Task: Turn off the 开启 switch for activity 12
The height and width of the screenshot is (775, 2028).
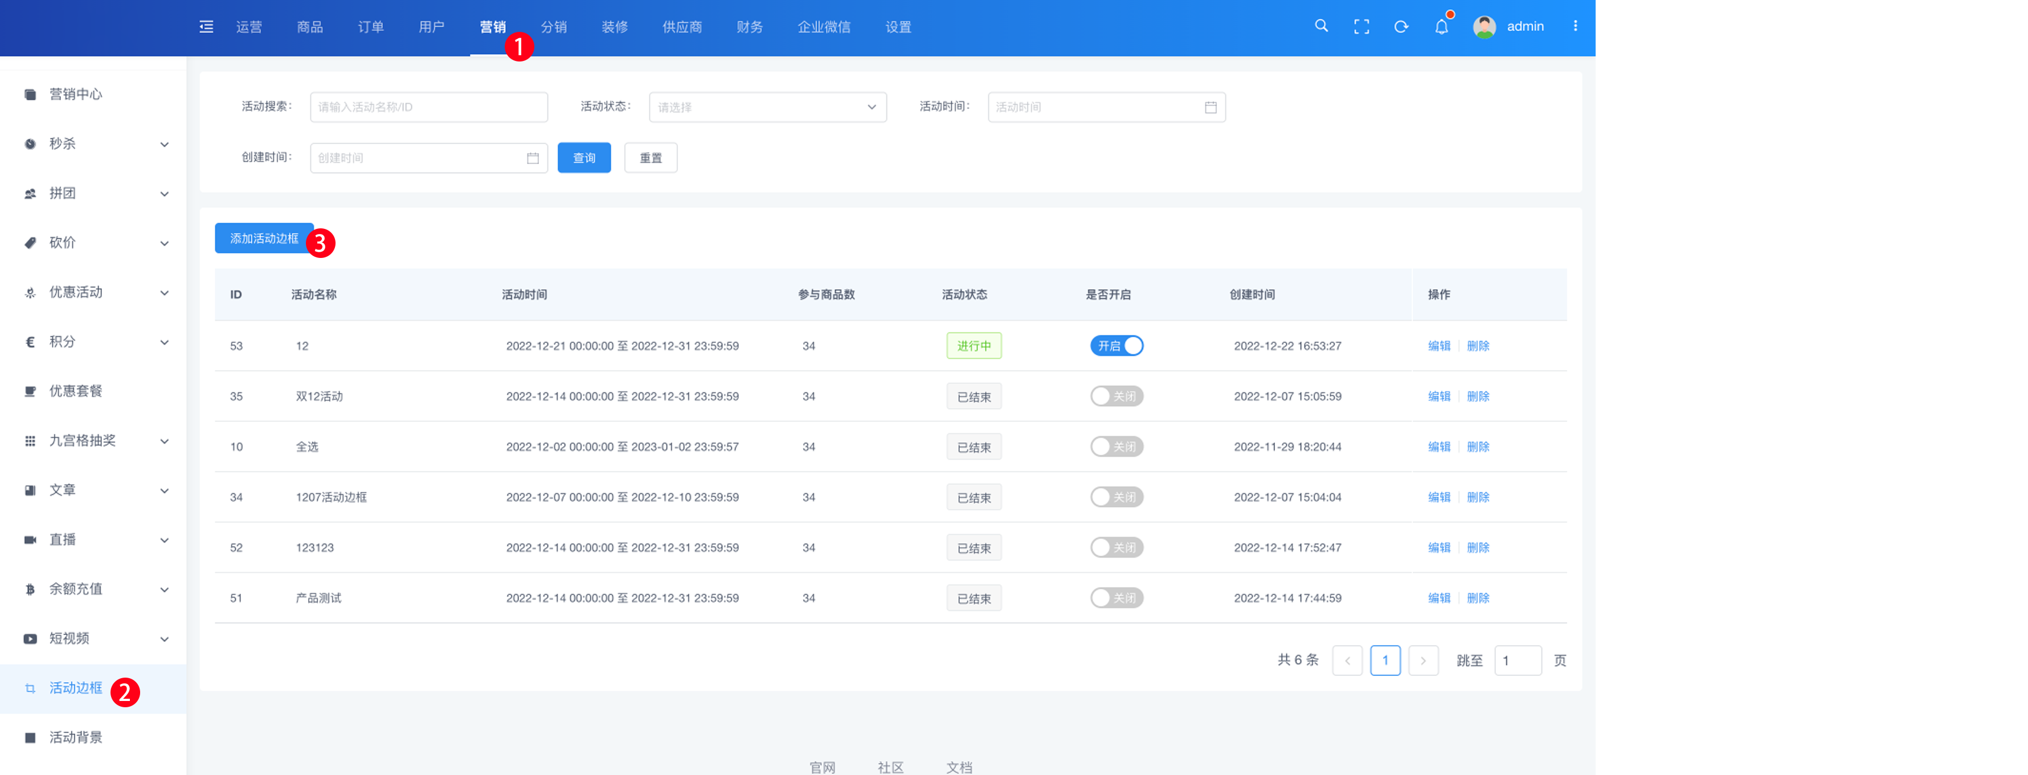Action: click(1115, 346)
